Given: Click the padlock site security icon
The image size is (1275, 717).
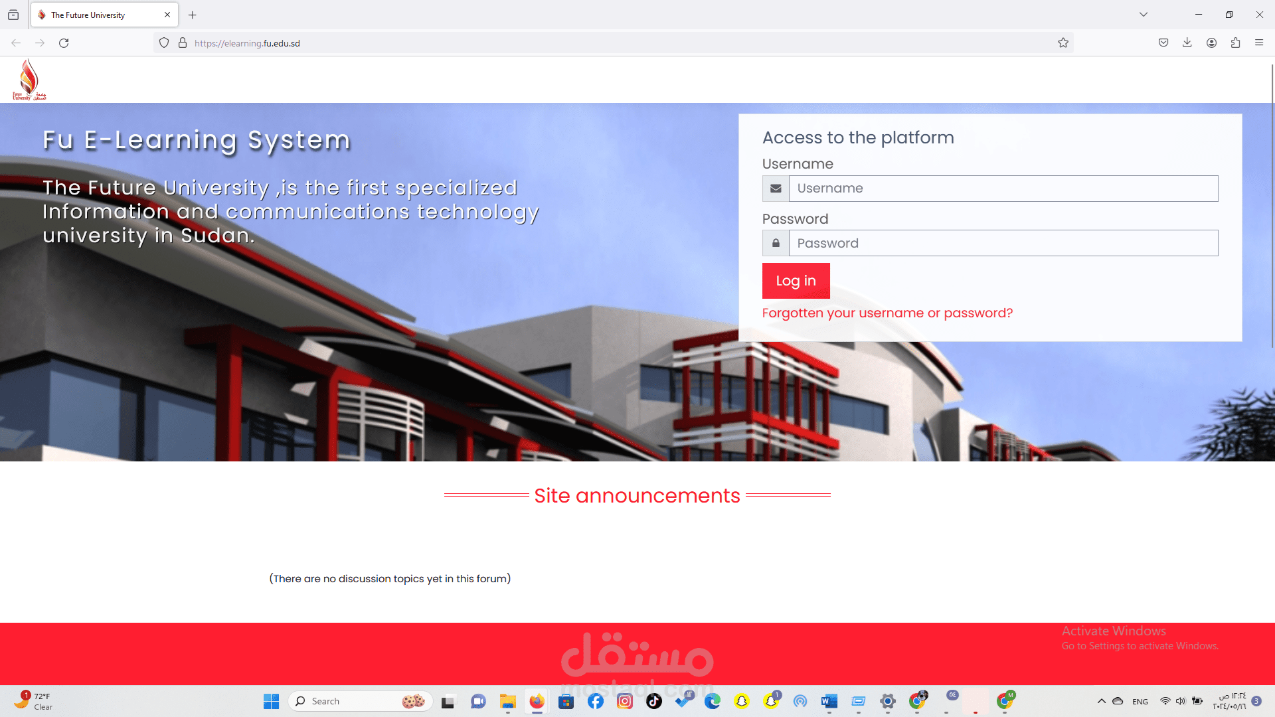Looking at the screenshot, I should 183,42.
